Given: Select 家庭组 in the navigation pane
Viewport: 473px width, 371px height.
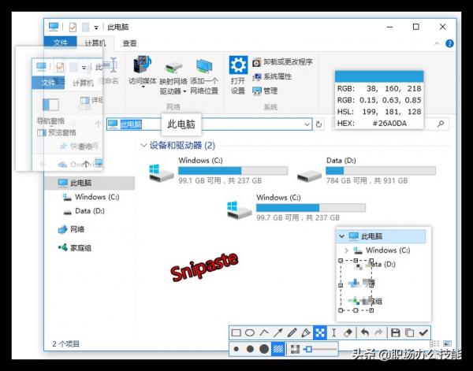Looking at the screenshot, I should pyautogui.click(x=75, y=248).
